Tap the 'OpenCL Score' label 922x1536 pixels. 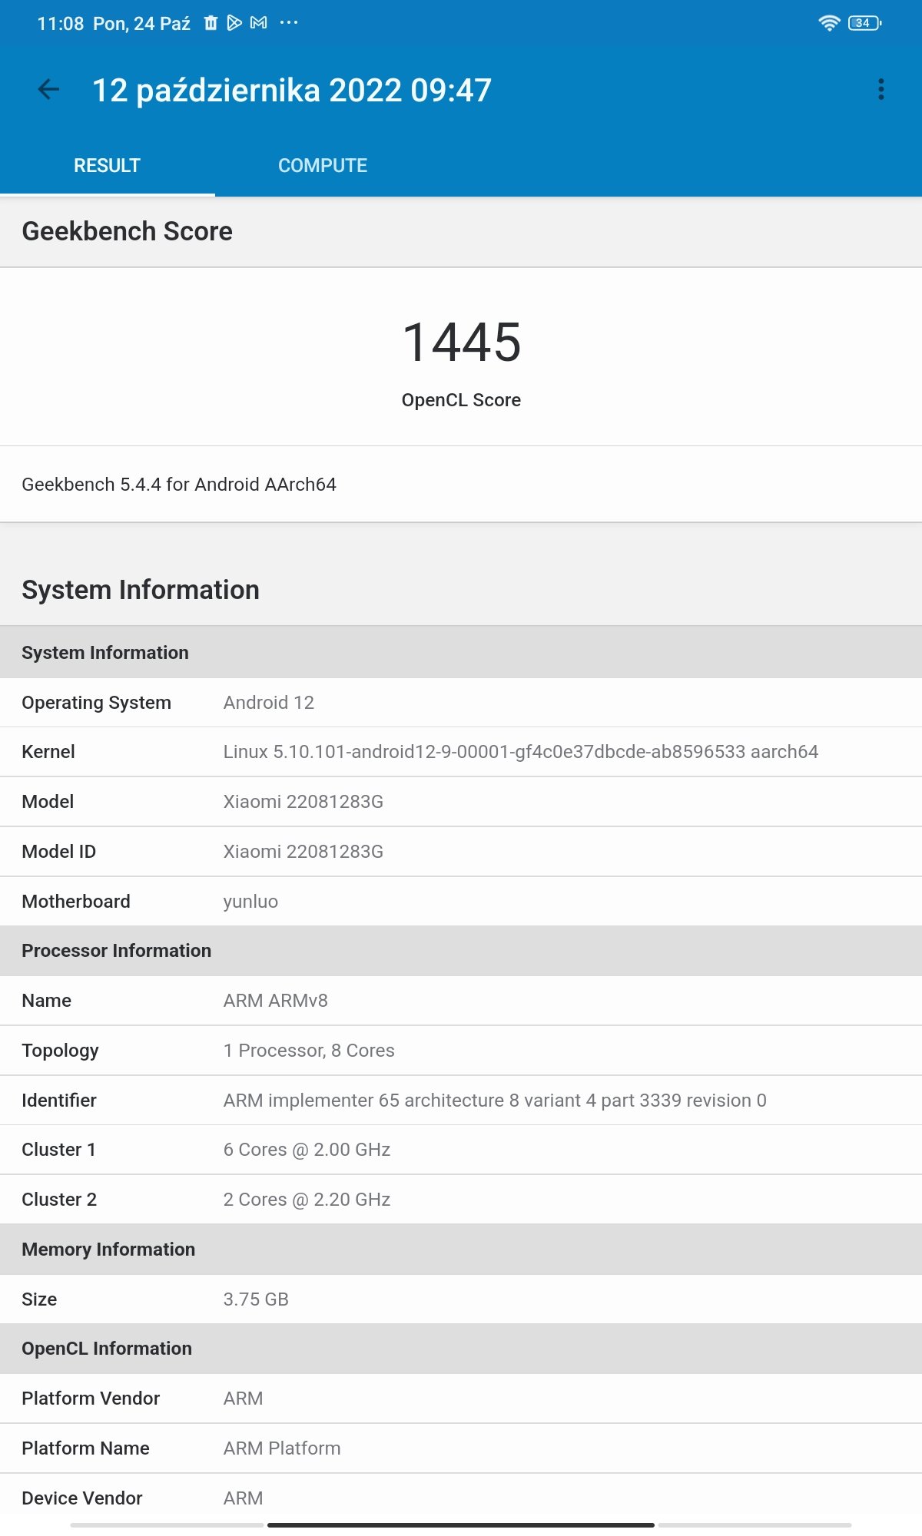pyautogui.click(x=461, y=400)
